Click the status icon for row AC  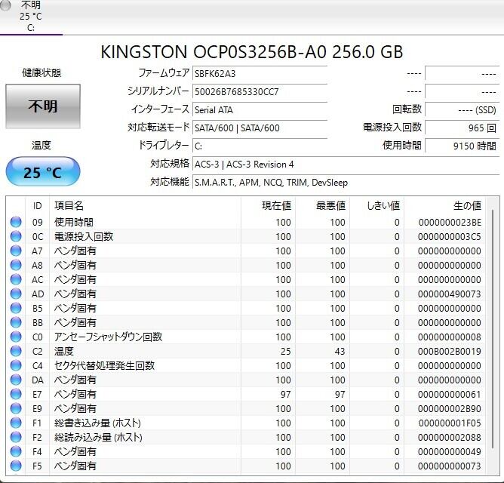[x=16, y=279]
